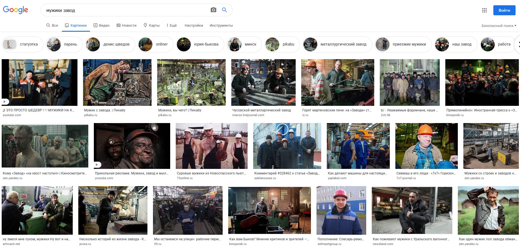Open Как один мужик пол завода image
The width and height of the screenshot is (520, 250).
[488, 210]
